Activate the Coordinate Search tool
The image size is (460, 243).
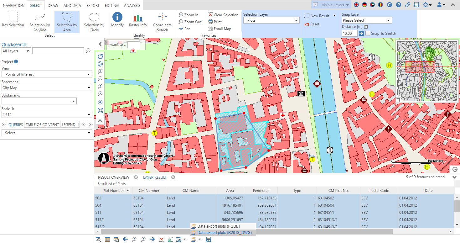click(x=163, y=21)
